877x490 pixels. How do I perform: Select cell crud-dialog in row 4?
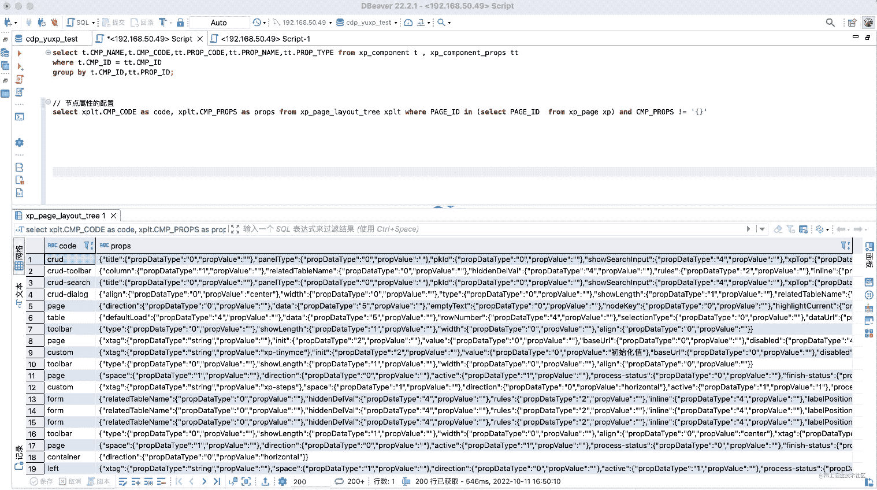point(69,294)
